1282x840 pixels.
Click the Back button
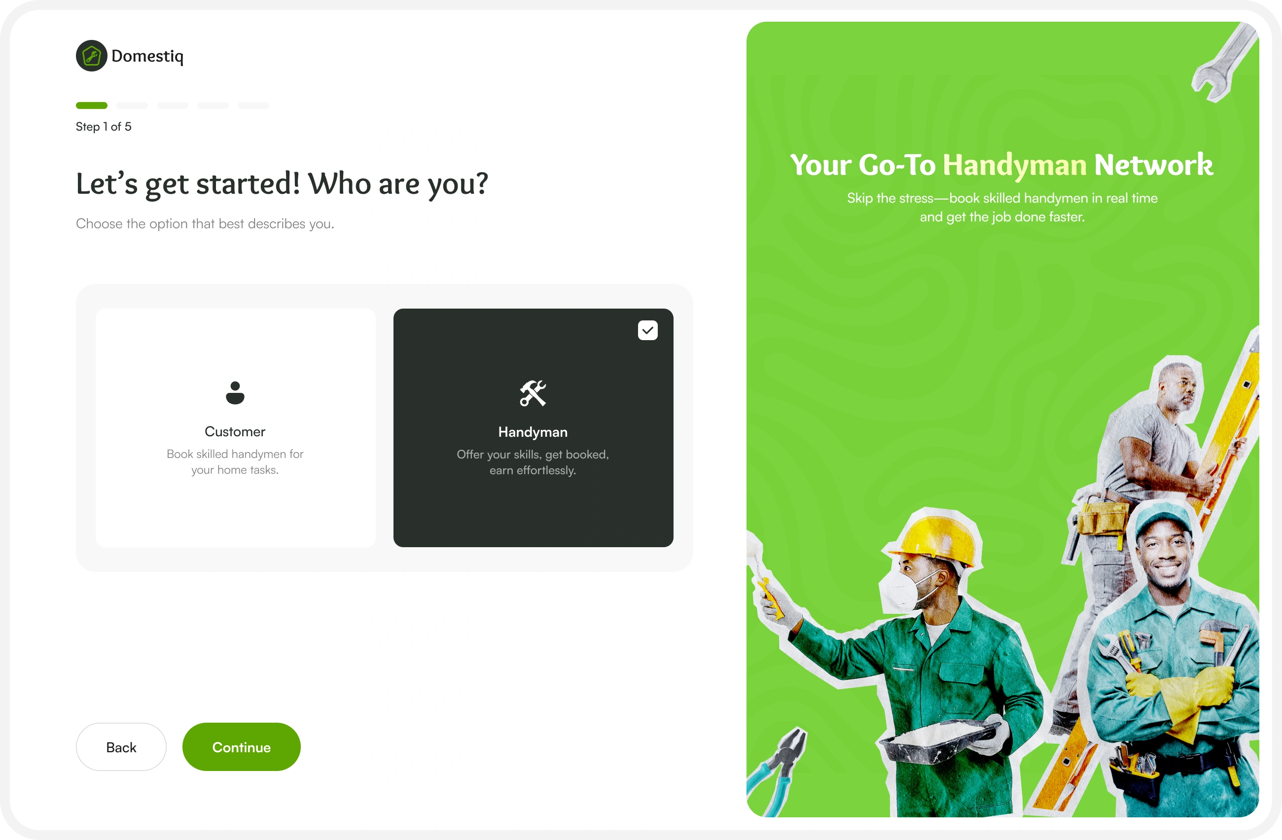(x=121, y=747)
